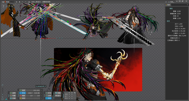
Task: Select the Scale (缩放) tool
Action: coord(22,96)
